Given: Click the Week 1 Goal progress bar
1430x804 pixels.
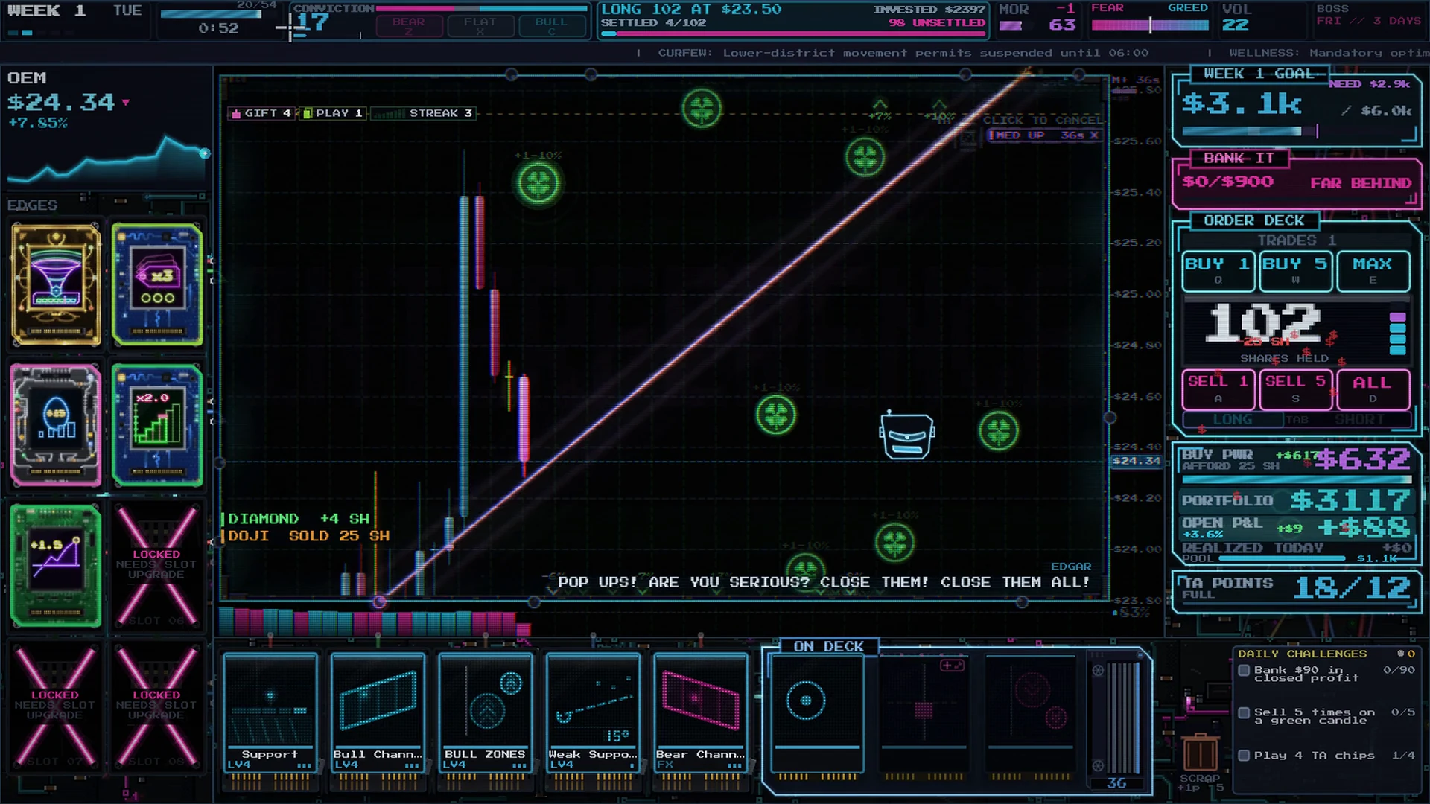Looking at the screenshot, I should coord(1250,132).
